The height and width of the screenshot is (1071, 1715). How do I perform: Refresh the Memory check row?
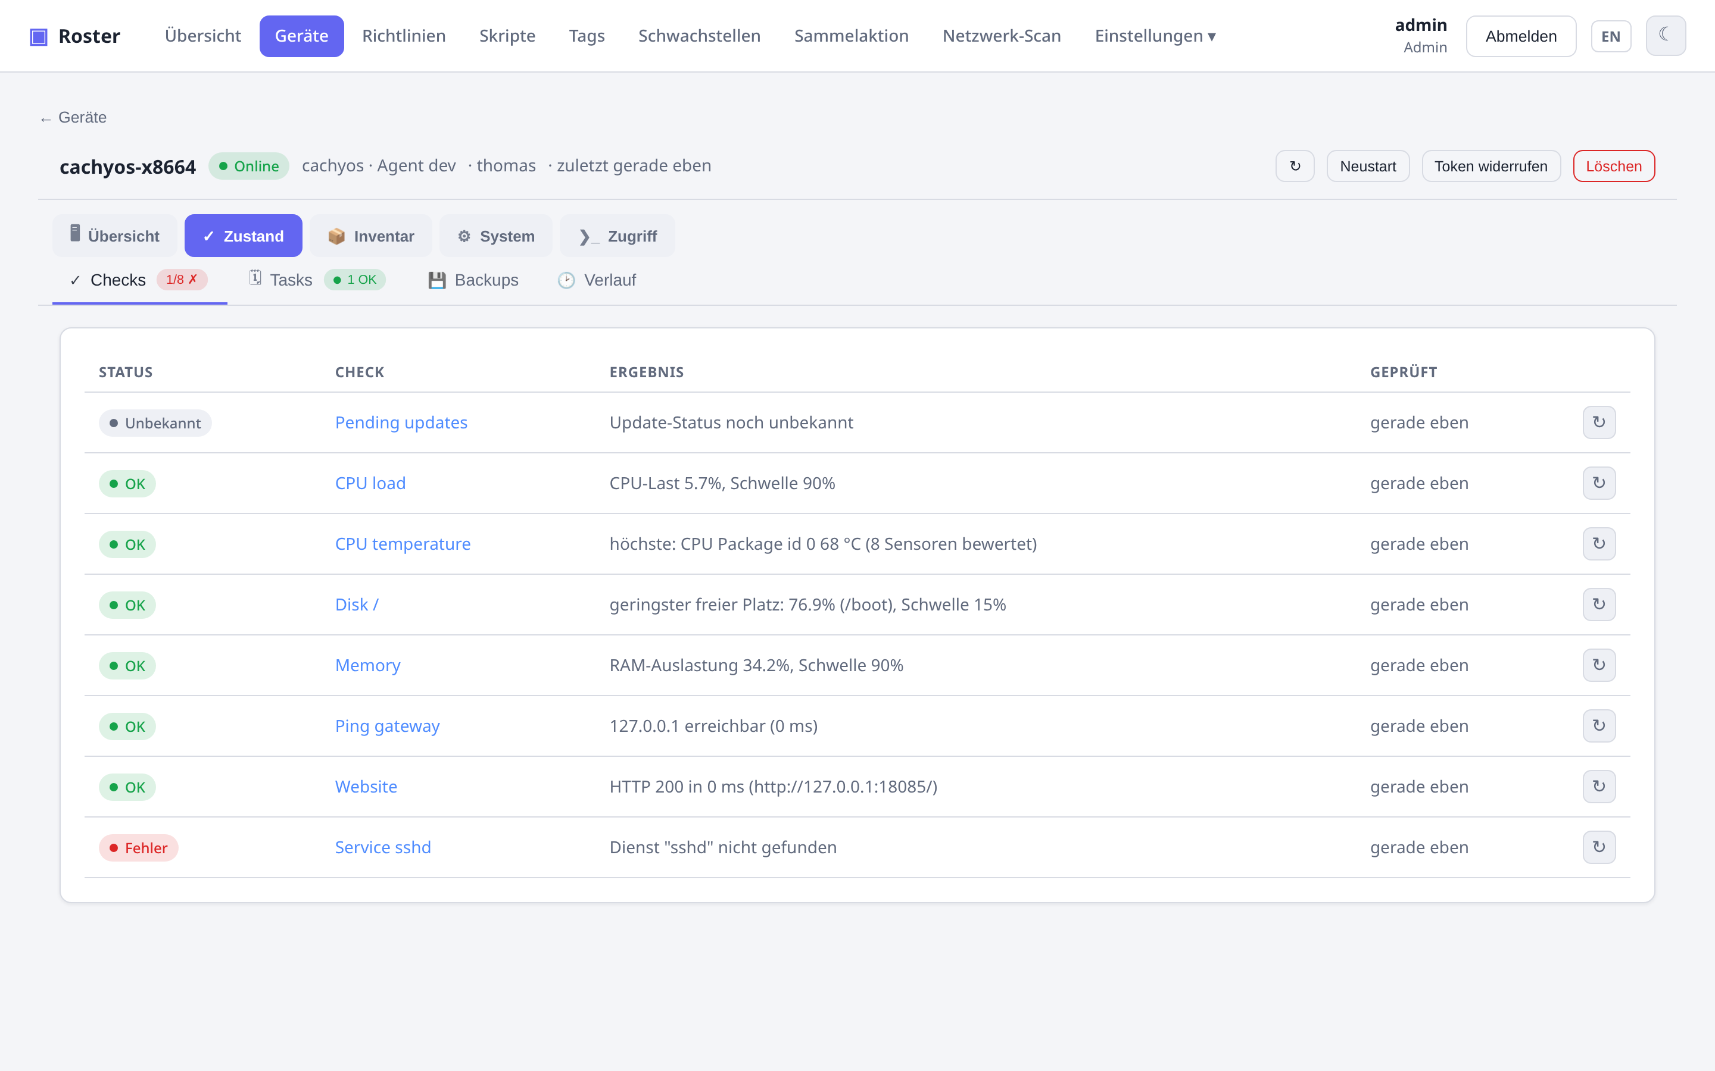[1599, 665]
